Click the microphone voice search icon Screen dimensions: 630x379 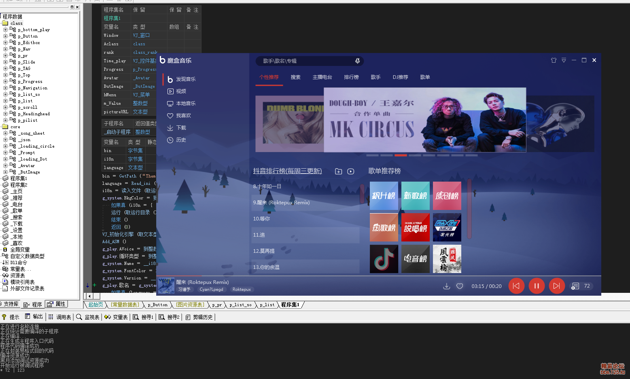click(357, 61)
